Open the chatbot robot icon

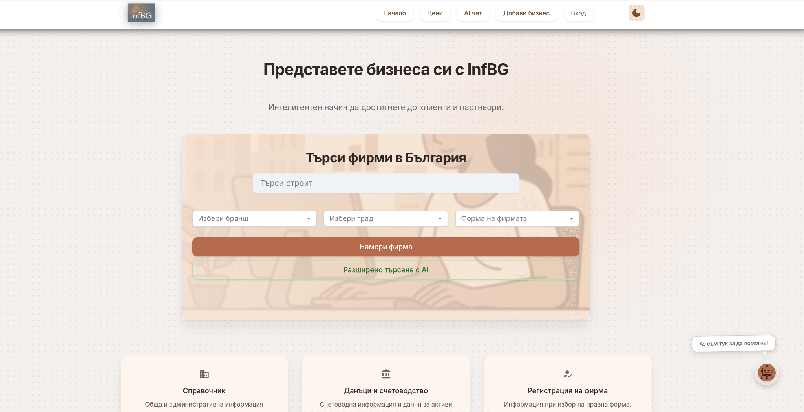(766, 373)
